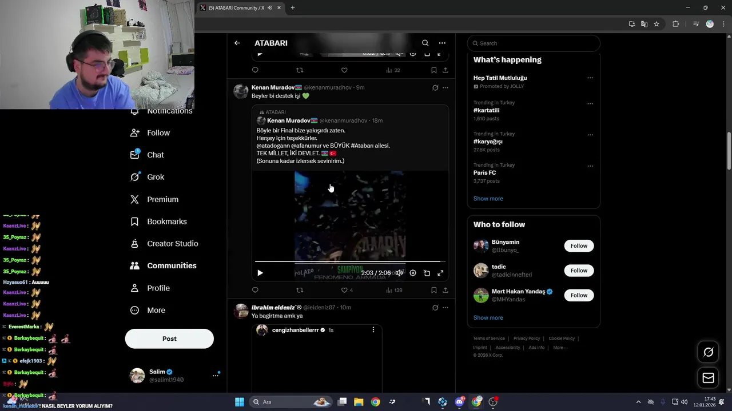The image size is (732, 411).
Task: Follow Bünyamin
Action: click(x=579, y=246)
